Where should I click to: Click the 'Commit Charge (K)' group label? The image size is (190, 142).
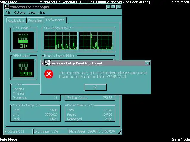(26, 105)
